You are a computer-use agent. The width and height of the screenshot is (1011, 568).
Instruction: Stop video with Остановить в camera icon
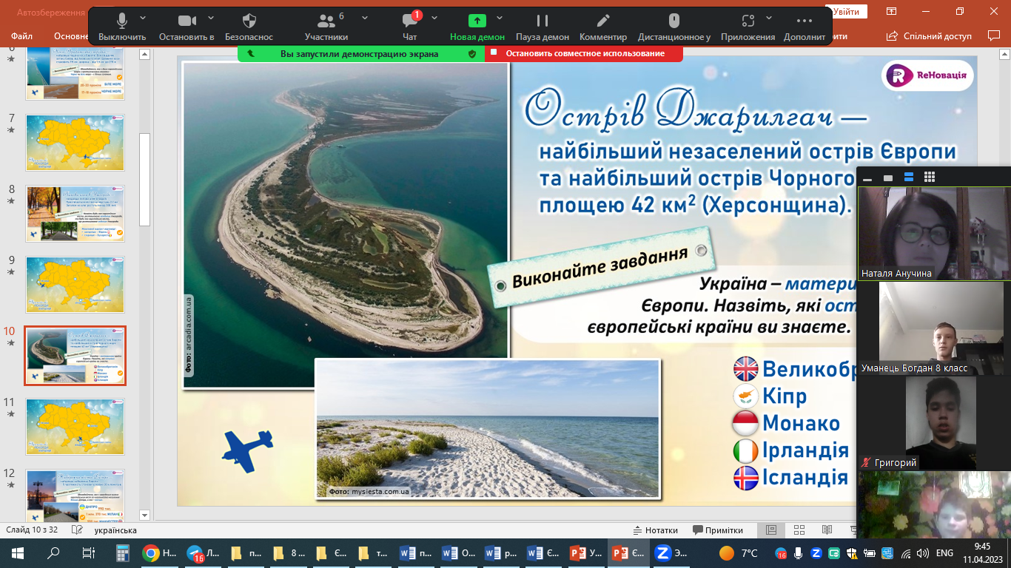click(x=187, y=27)
